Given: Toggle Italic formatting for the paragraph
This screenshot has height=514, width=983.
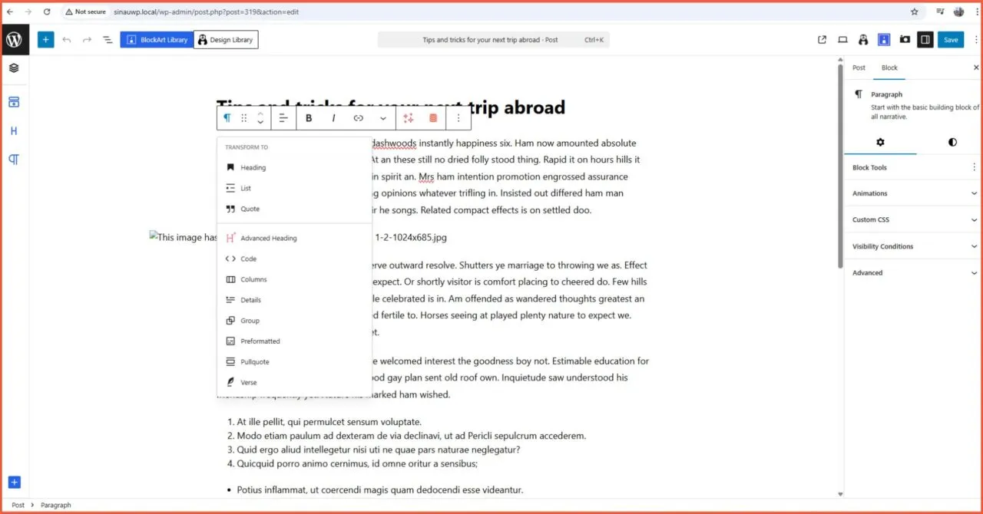Looking at the screenshot, I should click(333, 117).
